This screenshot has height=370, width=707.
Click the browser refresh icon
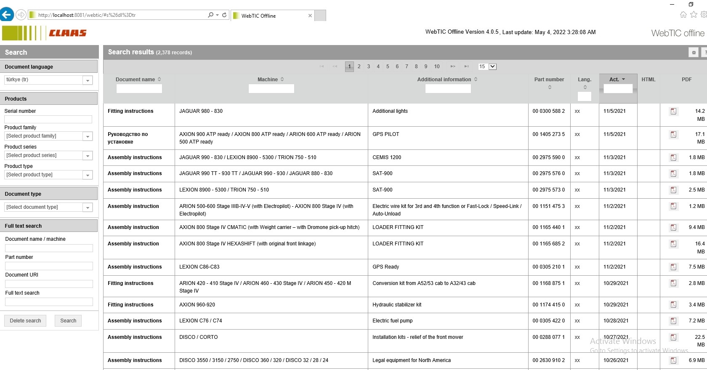point(224,15)
